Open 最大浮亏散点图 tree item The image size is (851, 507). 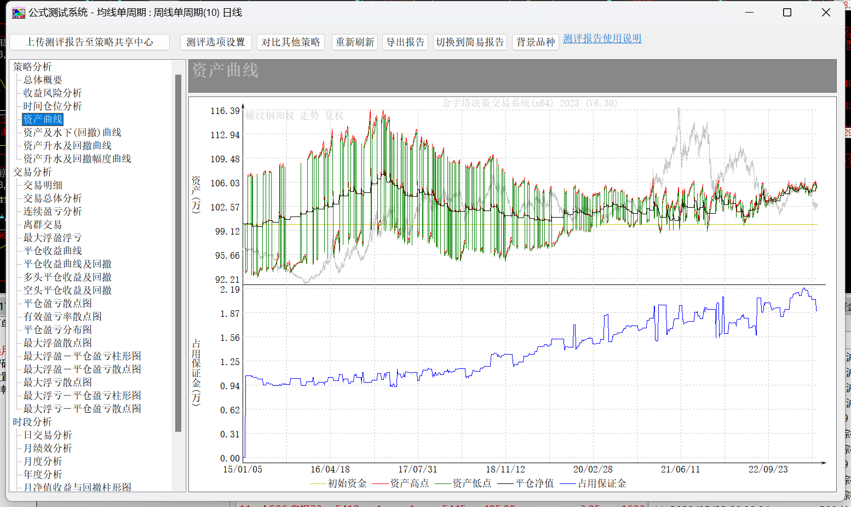pyautogui.click(x=58, y=383)
